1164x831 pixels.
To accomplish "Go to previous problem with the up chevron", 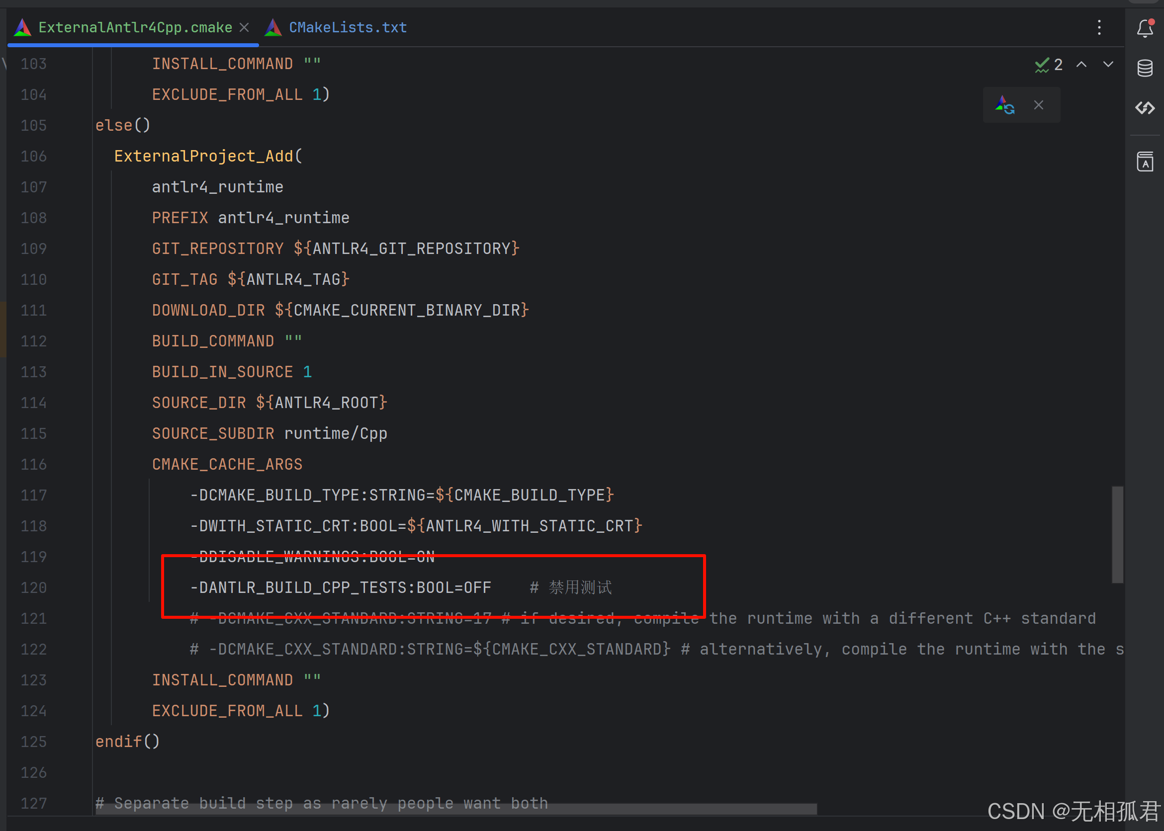I will [x=1081, y=65].
